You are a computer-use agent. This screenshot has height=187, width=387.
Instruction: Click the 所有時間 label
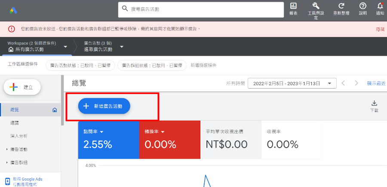click(x=236, y=83)
